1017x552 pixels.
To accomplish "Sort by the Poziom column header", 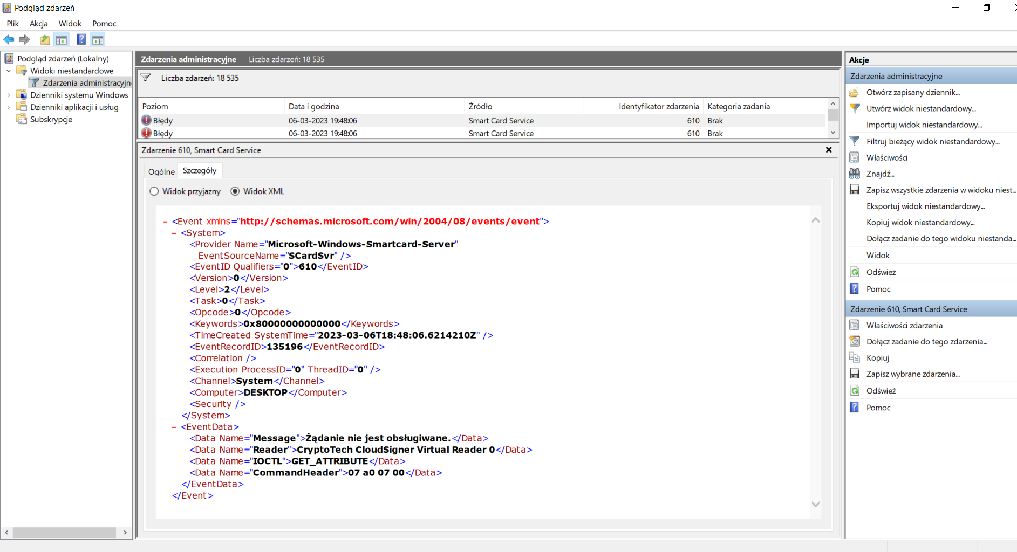I will coord(211,106).
